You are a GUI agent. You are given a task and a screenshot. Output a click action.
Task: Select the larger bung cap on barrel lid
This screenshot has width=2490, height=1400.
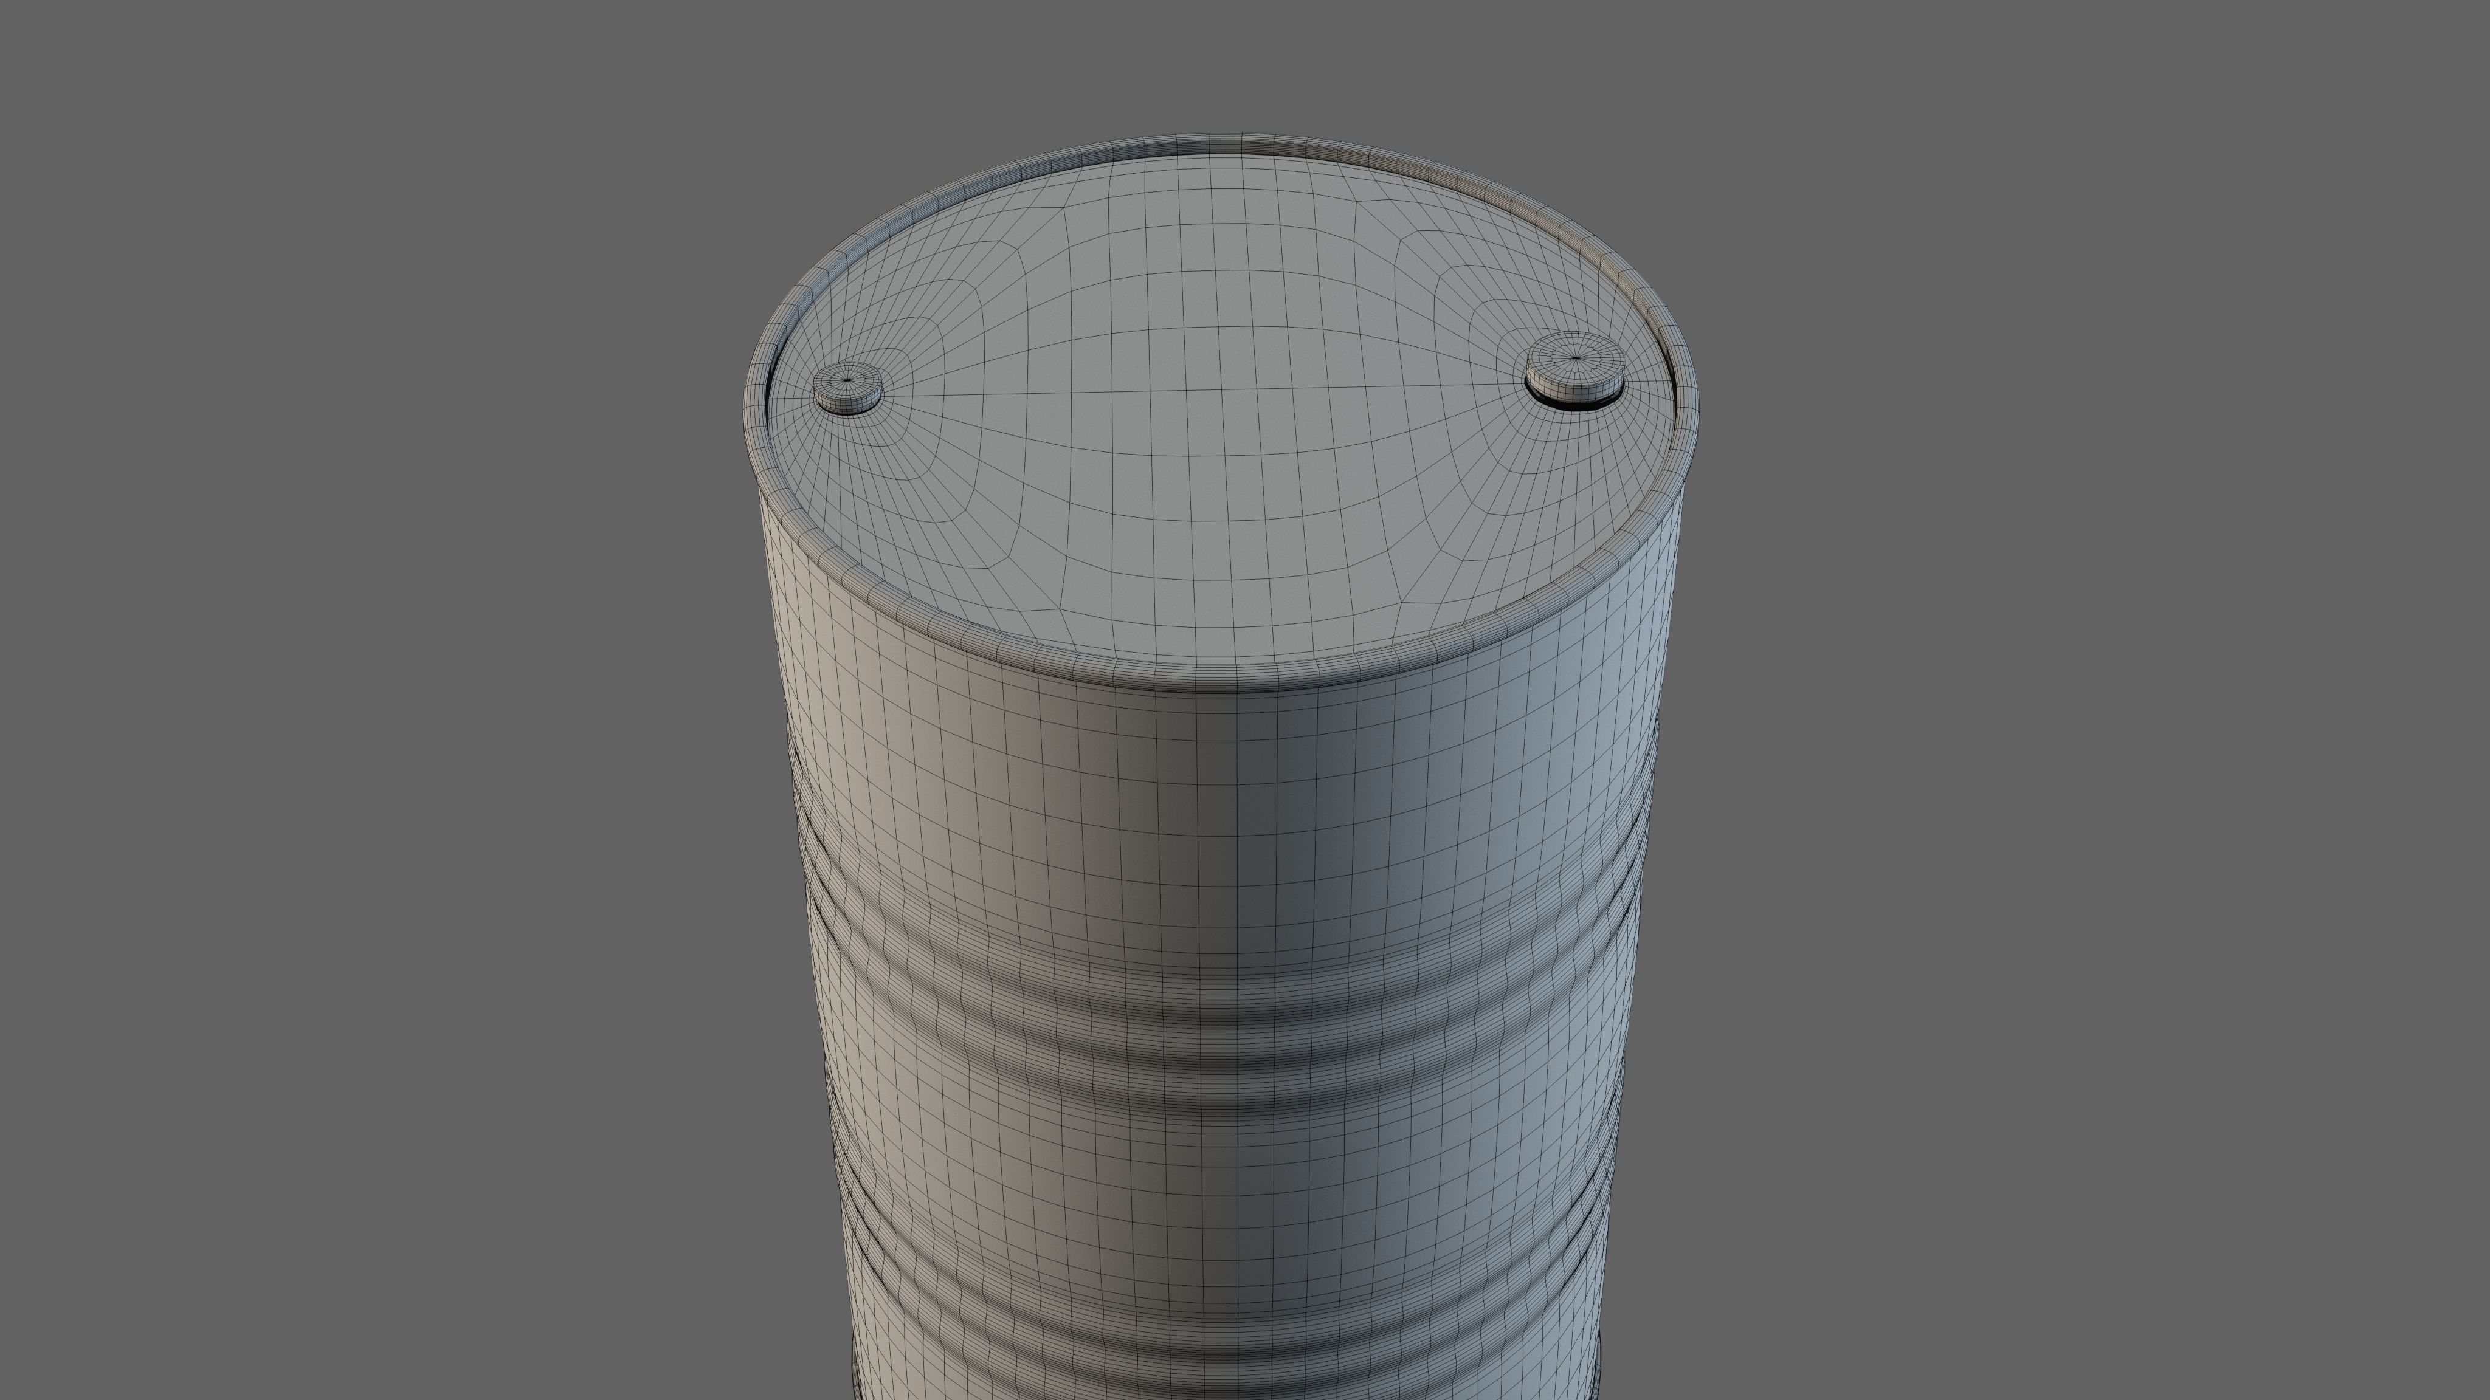[x=1574, y=371]
